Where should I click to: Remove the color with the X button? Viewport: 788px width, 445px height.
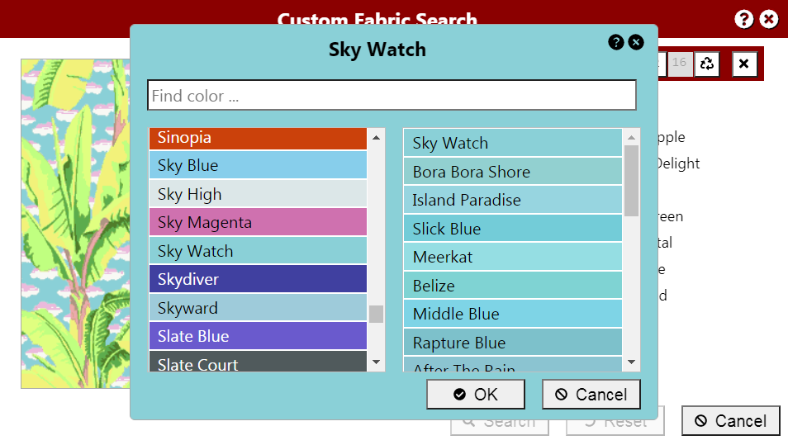[x=744, y=64]
